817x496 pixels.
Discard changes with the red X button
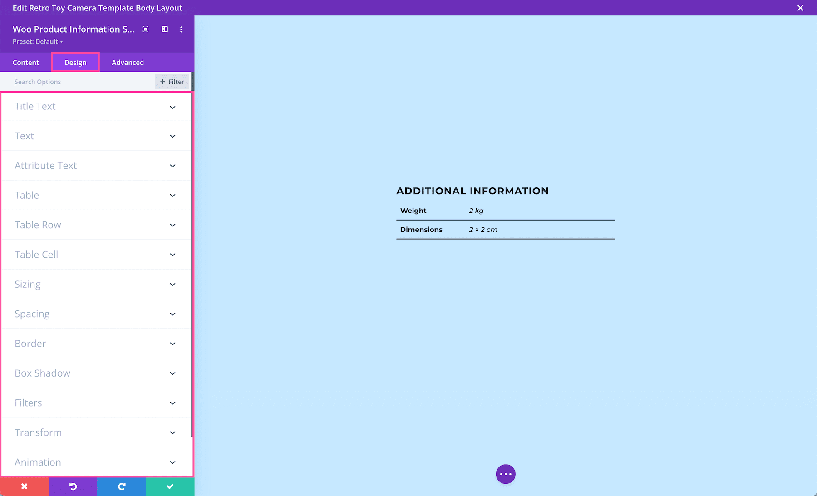[25, 486]
